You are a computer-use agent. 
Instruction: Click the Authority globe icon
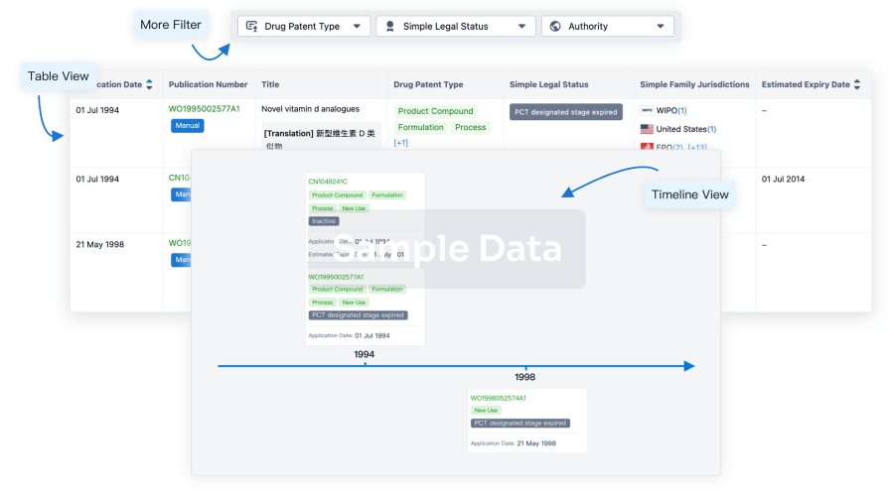[x=555, y=27]
